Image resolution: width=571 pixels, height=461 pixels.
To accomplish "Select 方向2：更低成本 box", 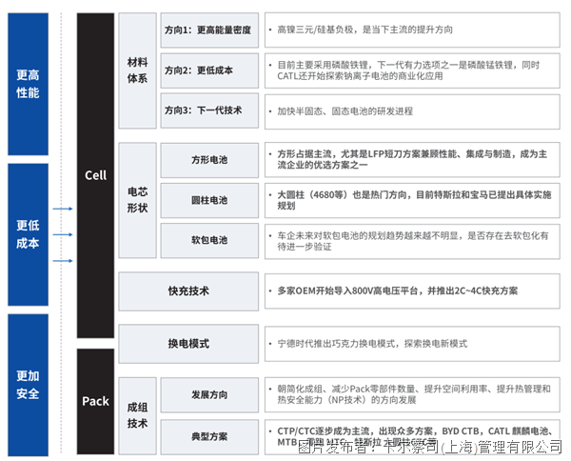I will coord(209,70).
